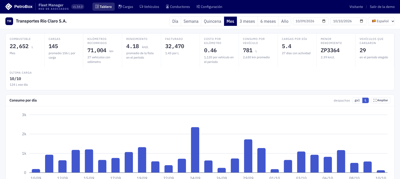Click the Ampliar expand chart button

(381, 100)
